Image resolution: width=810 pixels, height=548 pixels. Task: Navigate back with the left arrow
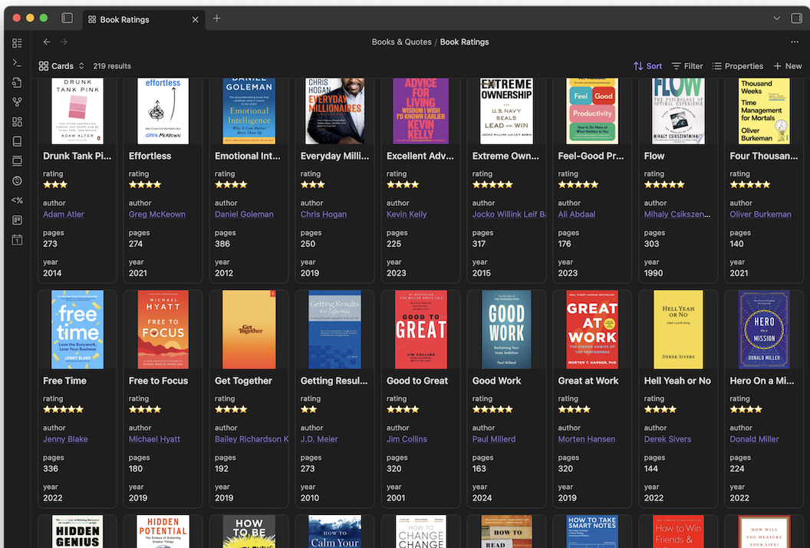tap(47, 42)
